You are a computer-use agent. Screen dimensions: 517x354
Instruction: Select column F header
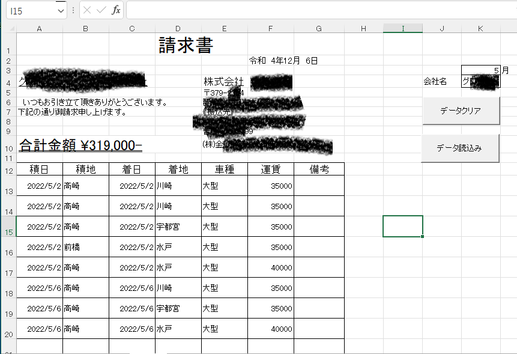click(x=270, y=29)
